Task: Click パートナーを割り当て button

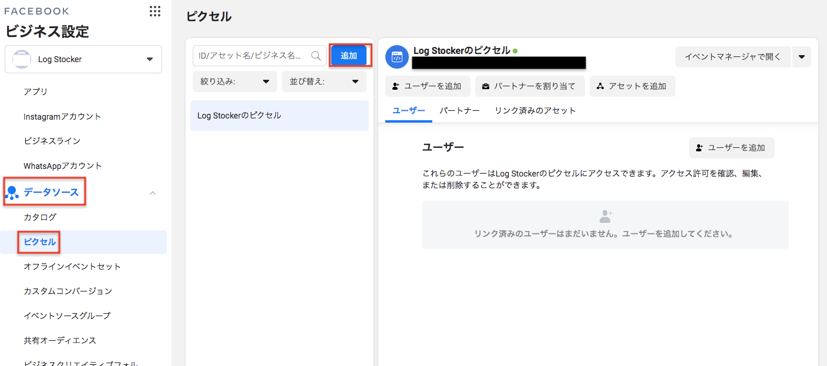Action: tap(530, 86)
